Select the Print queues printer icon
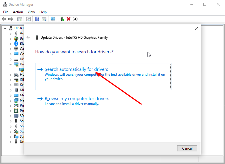The width and height of the screenshot is (225, 164). (16, 106)
